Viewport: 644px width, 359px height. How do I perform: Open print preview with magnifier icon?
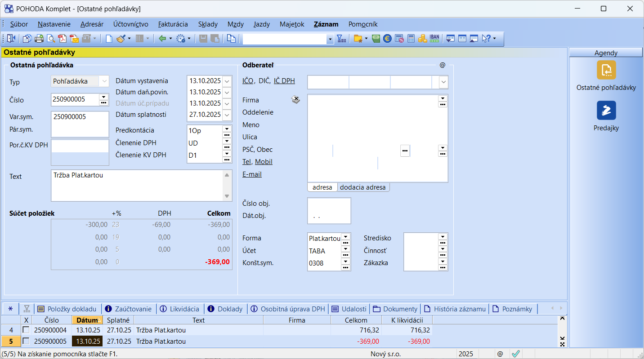click(51, 39)
